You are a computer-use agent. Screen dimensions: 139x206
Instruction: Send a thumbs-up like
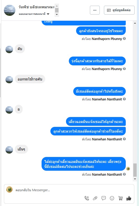coord(129,198)
